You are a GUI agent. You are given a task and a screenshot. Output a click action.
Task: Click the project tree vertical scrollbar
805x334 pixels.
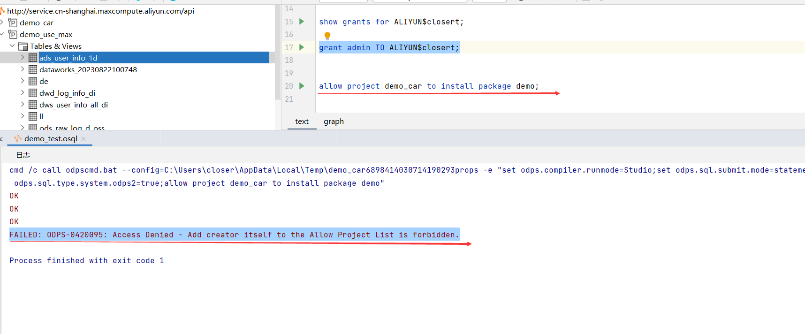click(x=277, y=52)
